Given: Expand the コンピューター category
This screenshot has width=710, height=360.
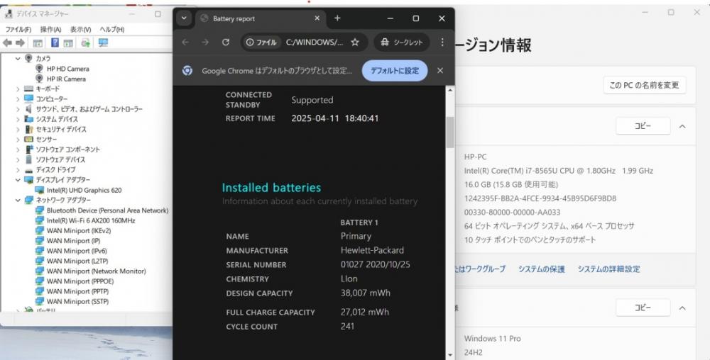Looking at the screenshot, I should click(18, 99).
